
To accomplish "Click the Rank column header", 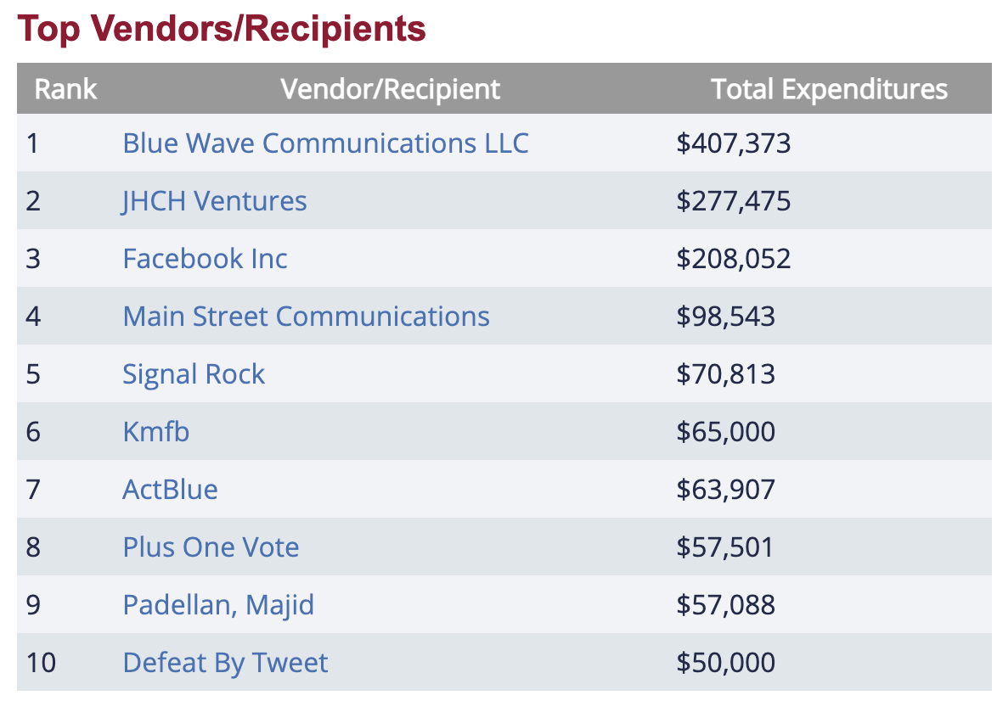I will 65,88.
